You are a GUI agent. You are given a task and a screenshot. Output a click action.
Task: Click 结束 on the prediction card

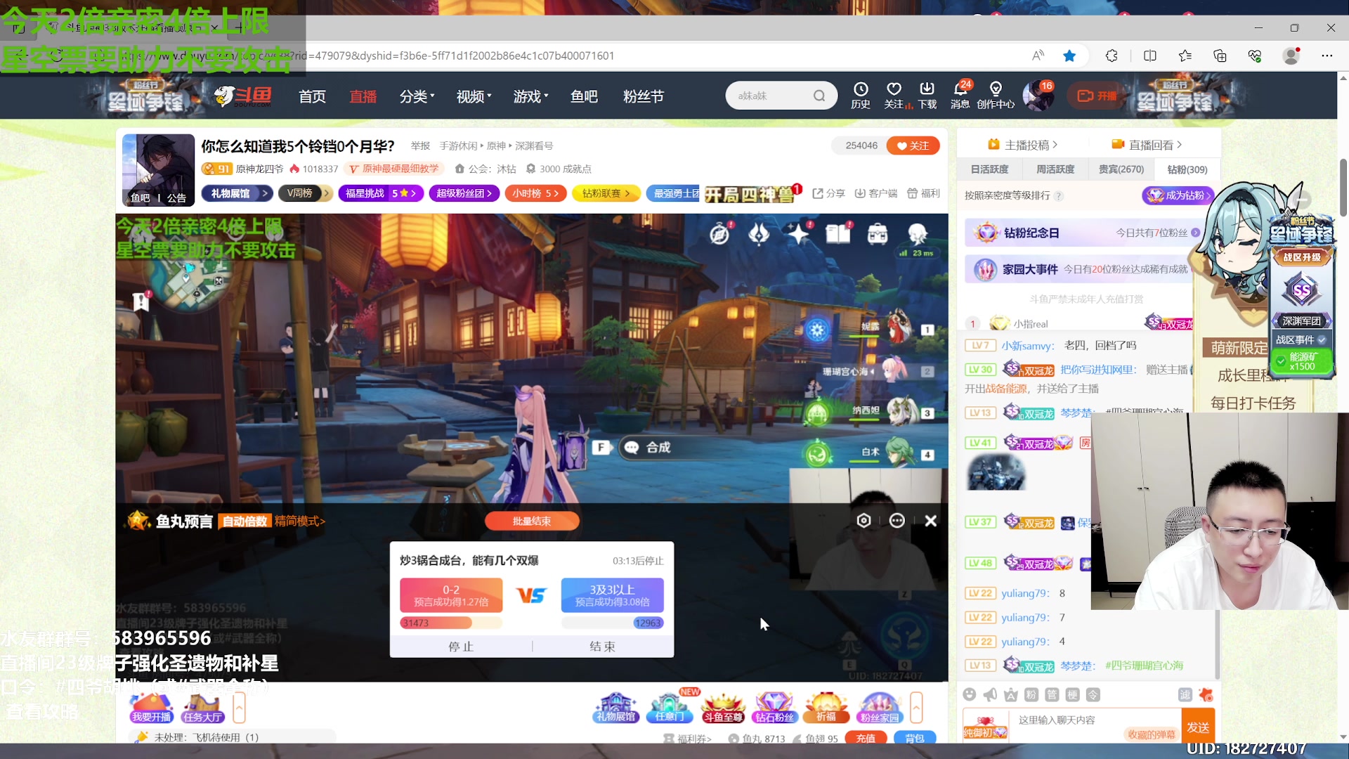coord(602,647)
